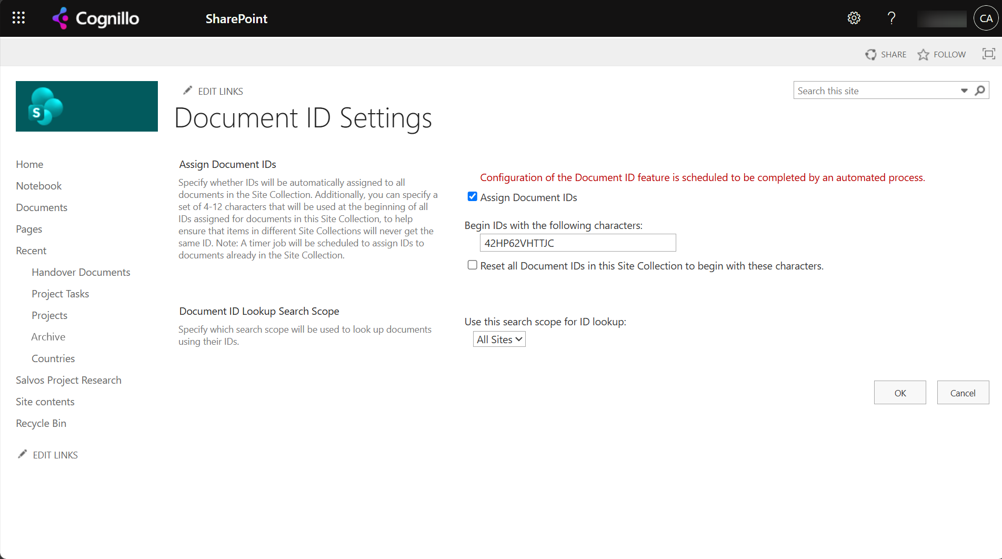Click the Document ID prefix input field
The image size is (1002, 559).
pyautogui.click(x=578, y=243)
